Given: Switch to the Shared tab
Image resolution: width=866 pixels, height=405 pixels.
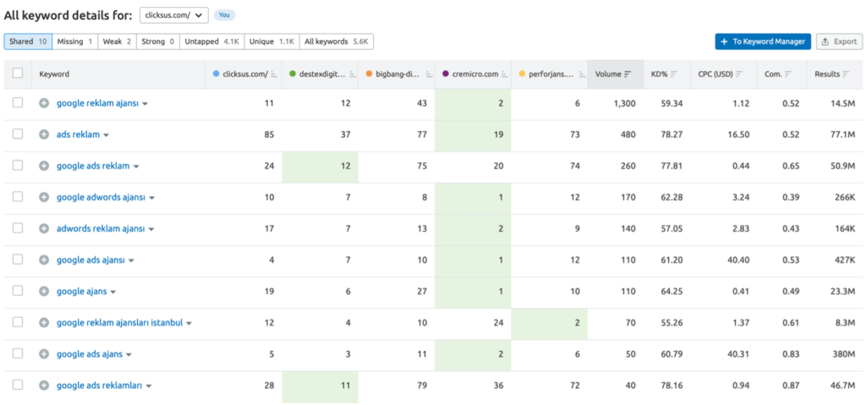Looking at the screenshot, I should pos(28,41).
